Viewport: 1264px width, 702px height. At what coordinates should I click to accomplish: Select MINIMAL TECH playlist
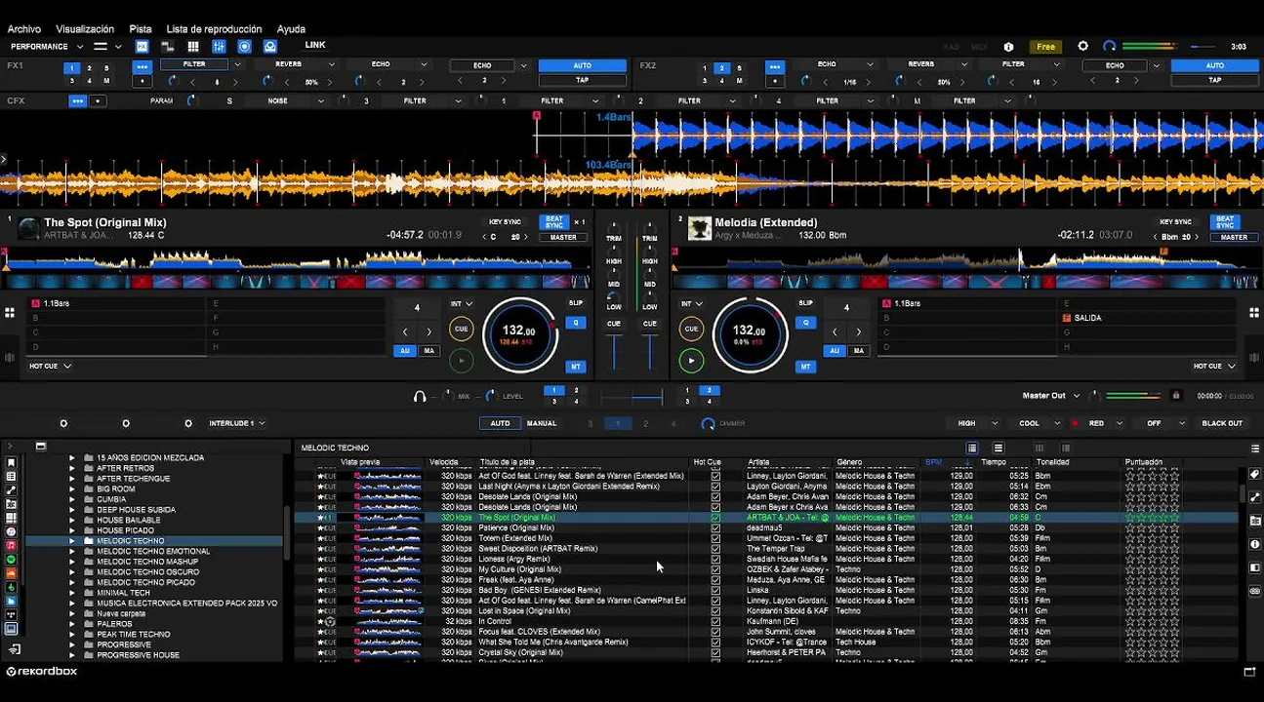(123, 592)
